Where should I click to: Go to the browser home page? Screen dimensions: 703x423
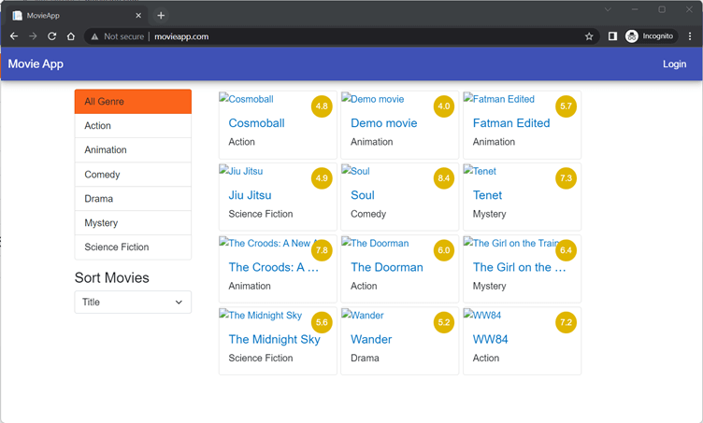click(x=70, y=36)
